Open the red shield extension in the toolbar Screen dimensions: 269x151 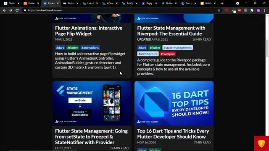point(227,10)
